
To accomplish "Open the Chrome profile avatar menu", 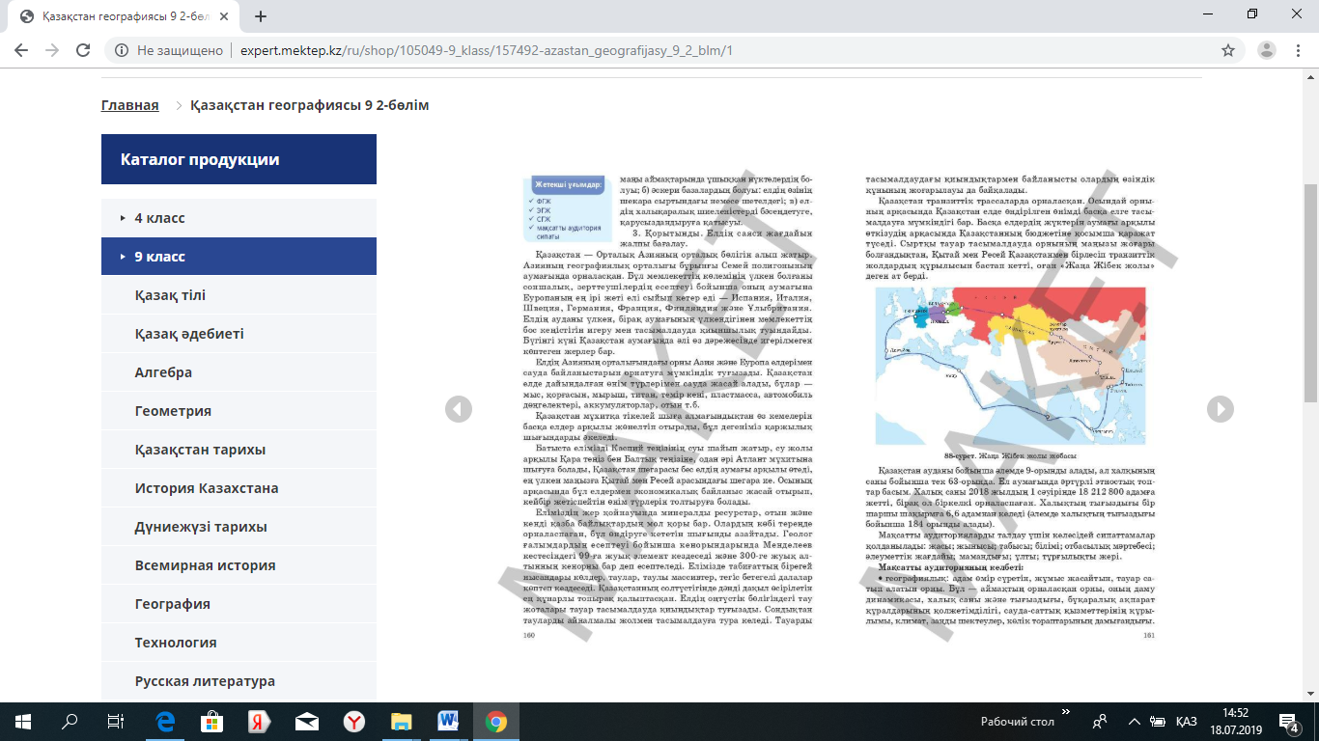I will pyautogui.click(x=1267, y=50).
